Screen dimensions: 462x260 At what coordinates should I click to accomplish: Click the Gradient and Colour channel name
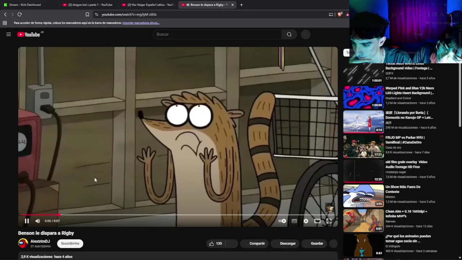[398, 98]
